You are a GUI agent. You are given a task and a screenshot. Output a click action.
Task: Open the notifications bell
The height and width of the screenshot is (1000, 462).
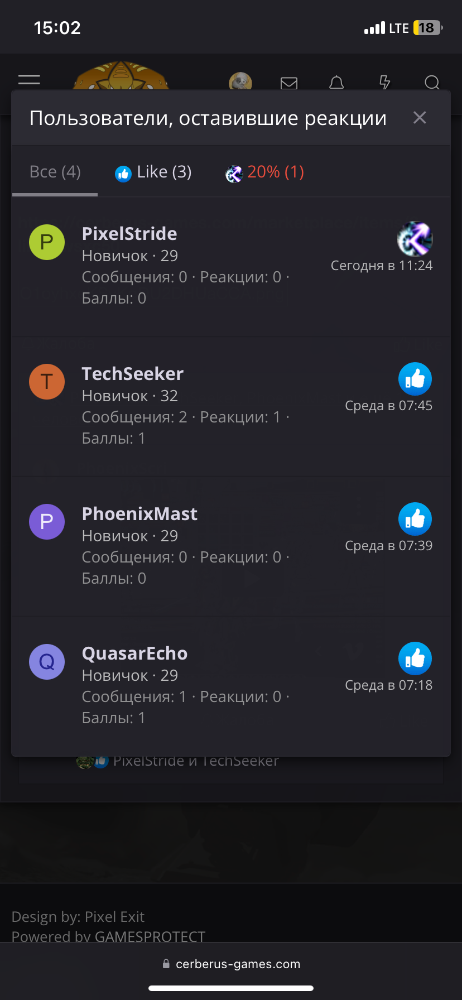[336, 83]
